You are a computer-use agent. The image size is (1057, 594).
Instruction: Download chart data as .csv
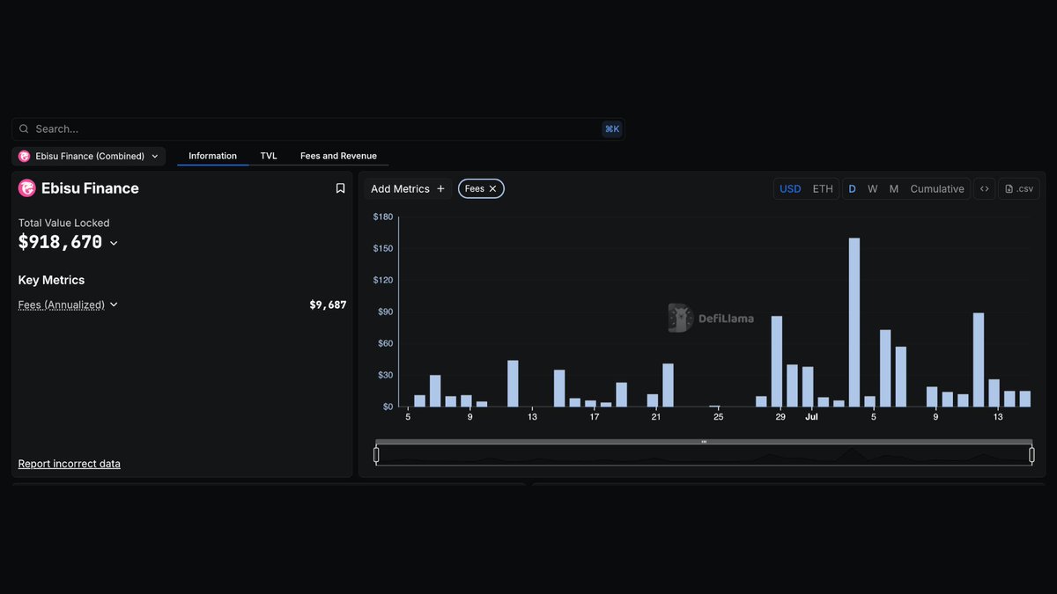point(1019,189)
